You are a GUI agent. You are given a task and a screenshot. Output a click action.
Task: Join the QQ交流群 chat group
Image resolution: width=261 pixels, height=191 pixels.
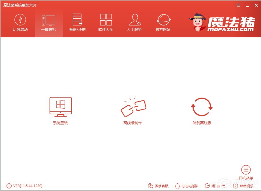click(186, 186)
